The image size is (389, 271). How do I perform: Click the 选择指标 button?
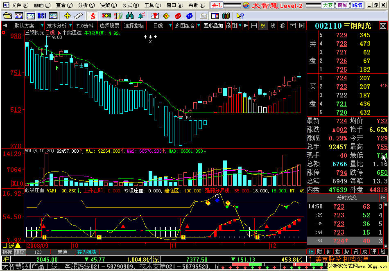coord(134,25)
